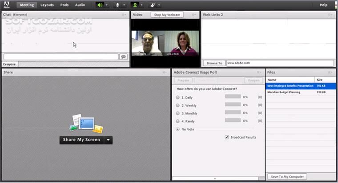Viewport: 338px width, 183px height.
Task: Send chat message with speech bubble icon
Action: (x=124, y=56)
